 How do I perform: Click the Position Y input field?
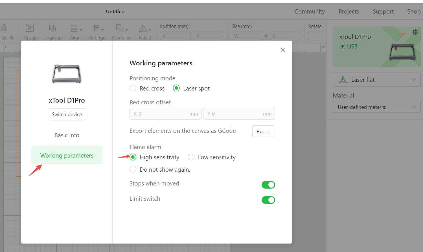coord(209,36)
